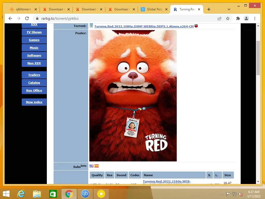Open a new browser tab
This screenshot has width=265, height=199.
coord(209,9)
